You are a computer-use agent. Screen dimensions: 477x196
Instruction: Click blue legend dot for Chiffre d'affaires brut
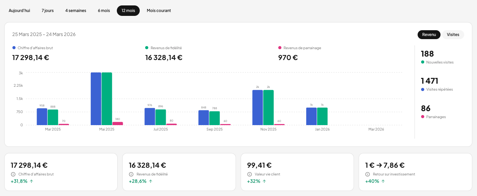coord(14,48)
